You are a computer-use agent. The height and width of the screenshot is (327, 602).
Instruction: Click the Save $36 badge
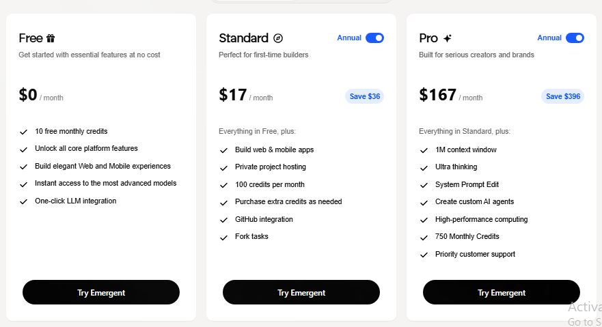364,96
